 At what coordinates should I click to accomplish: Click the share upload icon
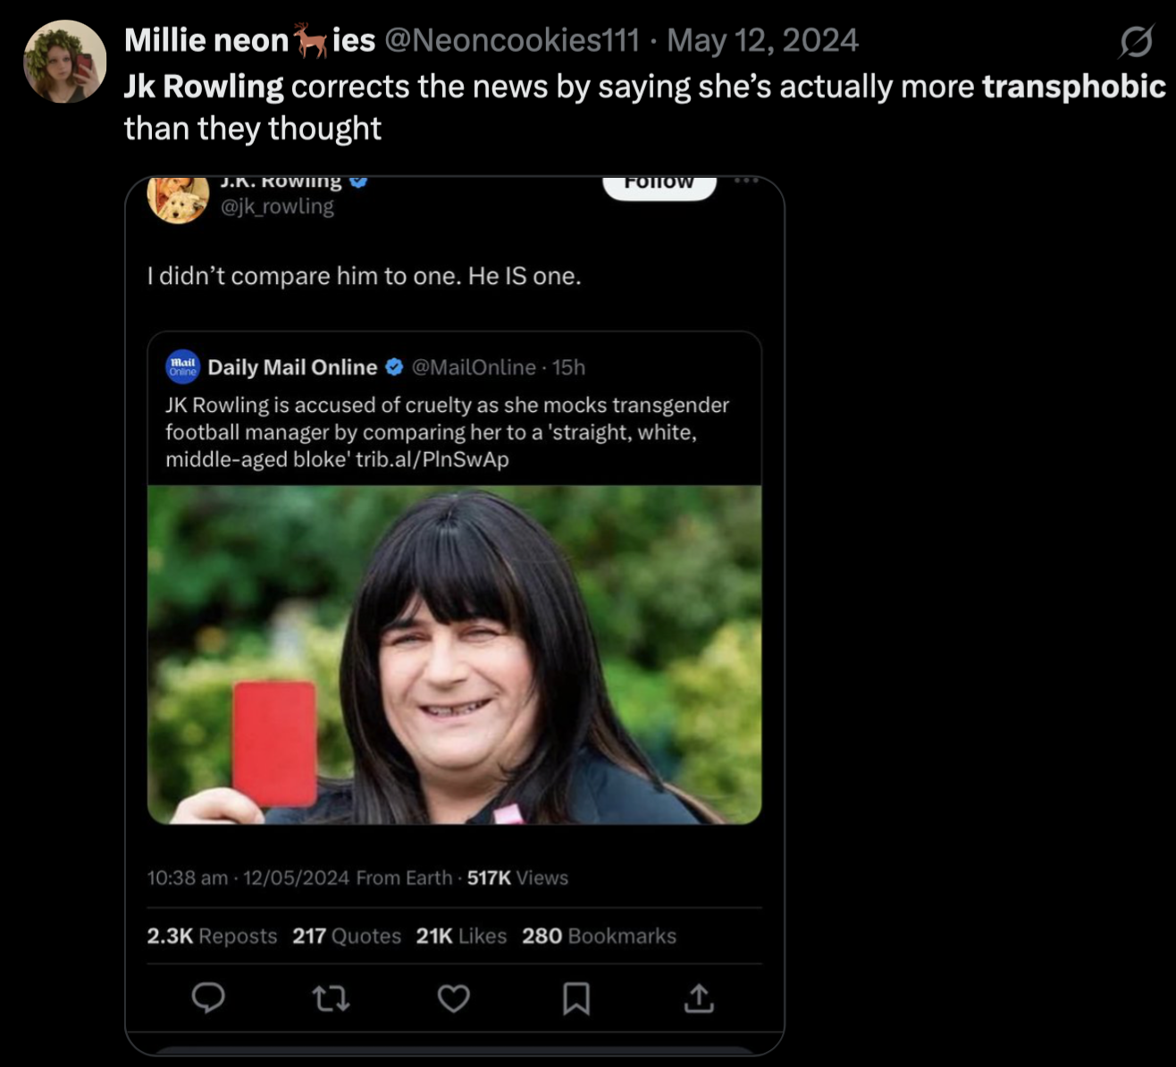pyautogui.click(x=699, y=997)
